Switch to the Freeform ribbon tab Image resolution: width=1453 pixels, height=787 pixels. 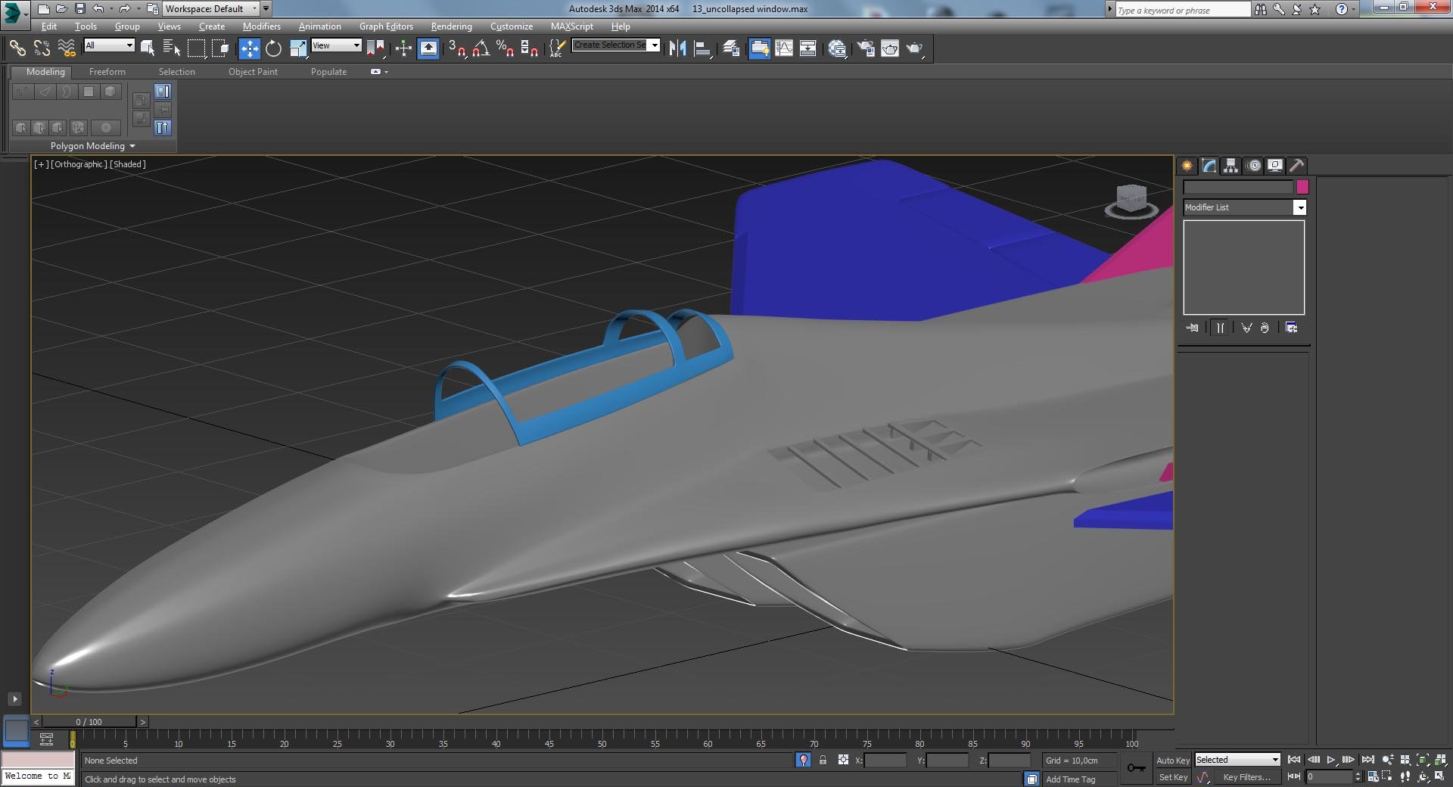pyautogui.click(x=107, y=72)
